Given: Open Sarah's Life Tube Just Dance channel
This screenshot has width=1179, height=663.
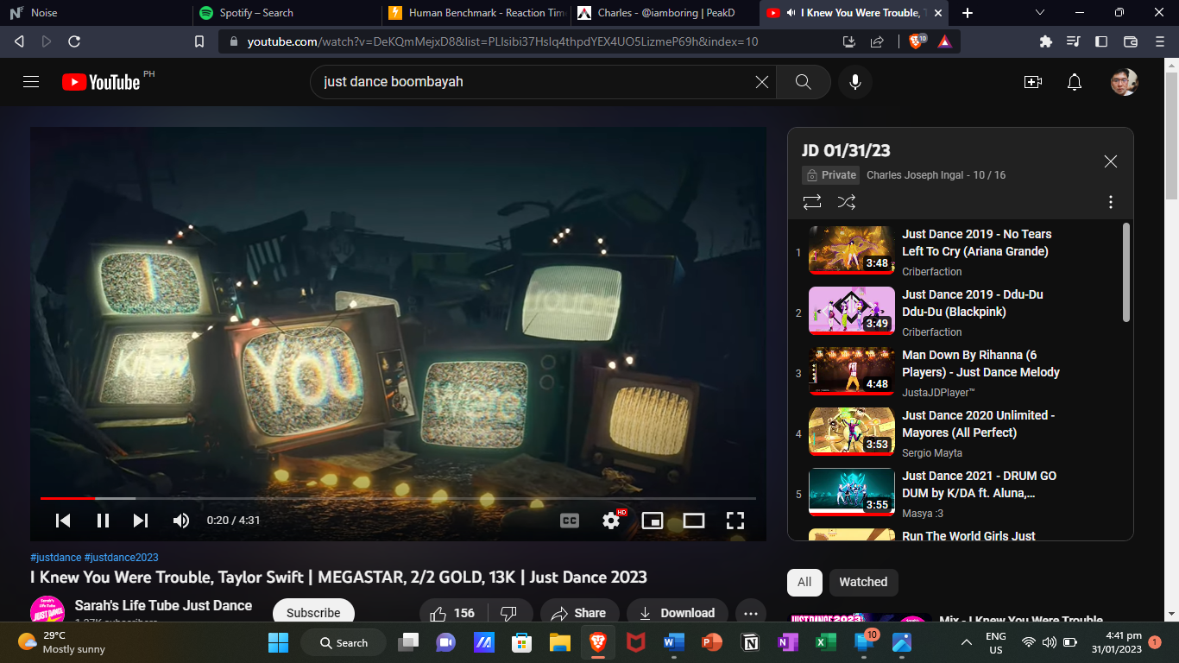Looking at the screenshot, I should tap(163, 606).
